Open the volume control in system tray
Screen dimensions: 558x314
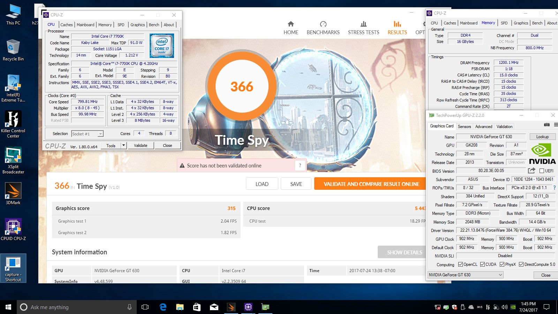[x=504, y=307]
